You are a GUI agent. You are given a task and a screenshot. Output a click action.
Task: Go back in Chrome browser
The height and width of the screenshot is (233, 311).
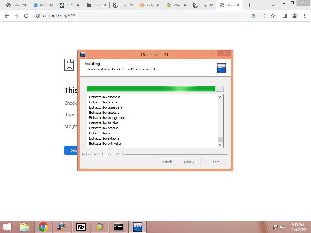[7, 16]
